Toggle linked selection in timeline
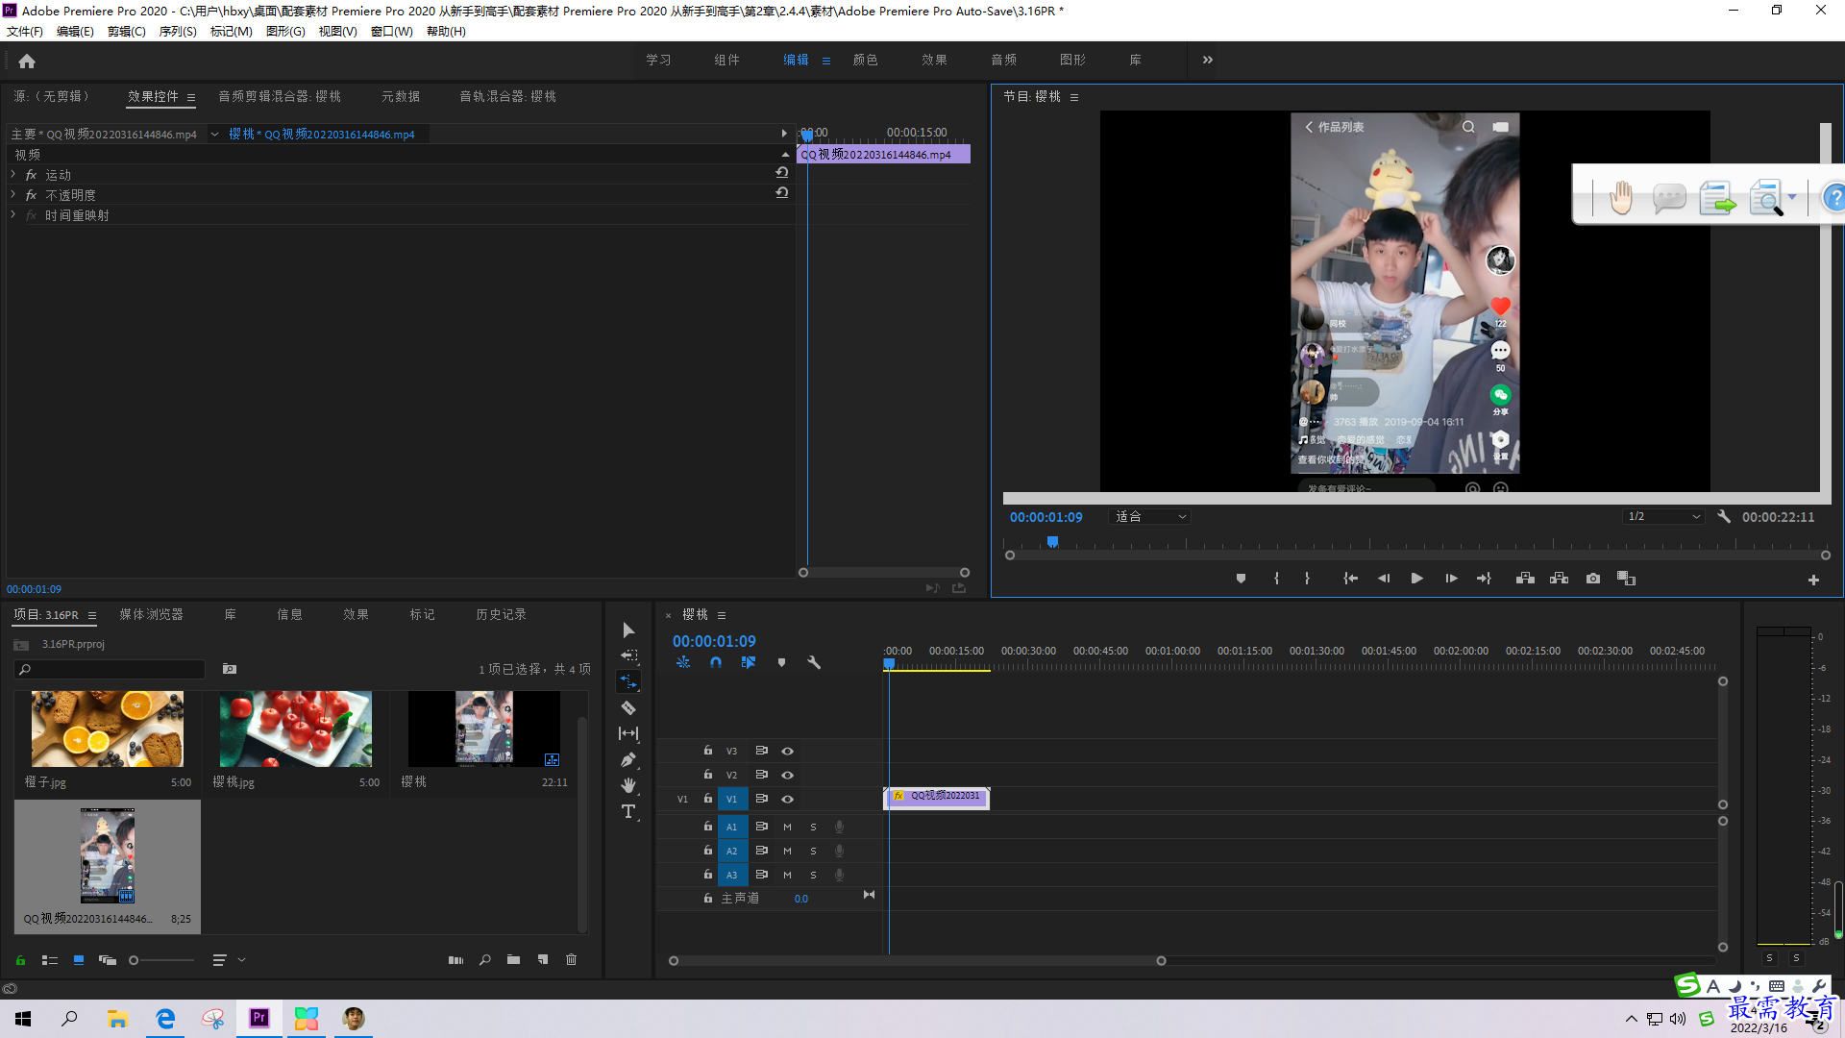This screenshot has width=1845, height=1038. point(749,662)
